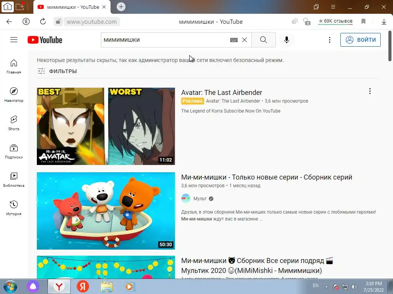Image resolution: width=393 pixels, height=294 pixels.
Task: Click the 69K отзывов reviews rating
Action: coord(335,21)
